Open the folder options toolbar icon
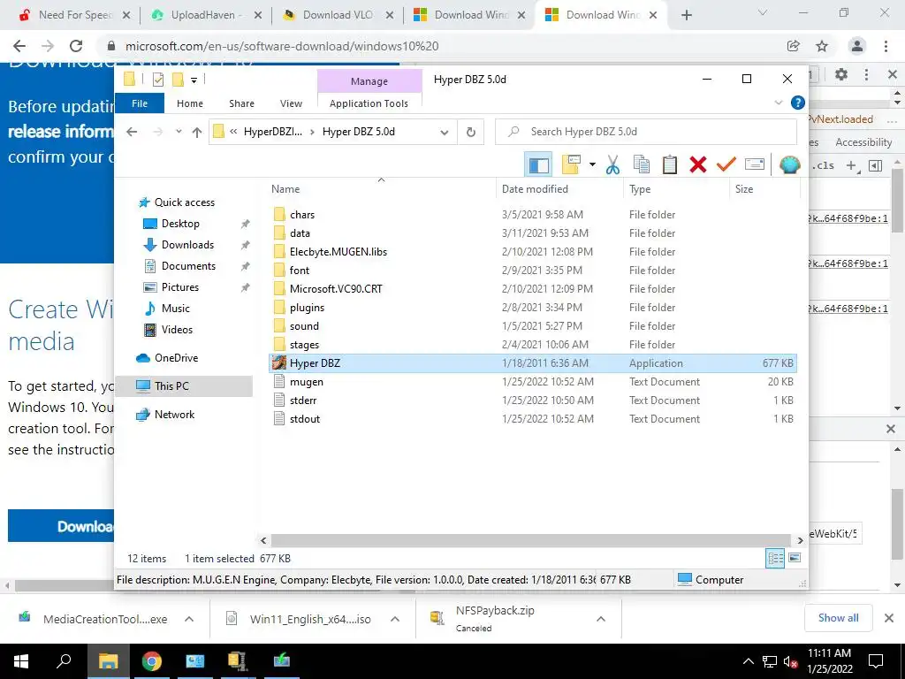 (x=571, y=165)
